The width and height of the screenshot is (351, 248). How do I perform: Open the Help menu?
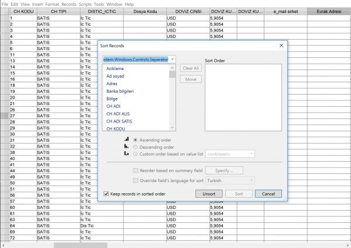129,4
